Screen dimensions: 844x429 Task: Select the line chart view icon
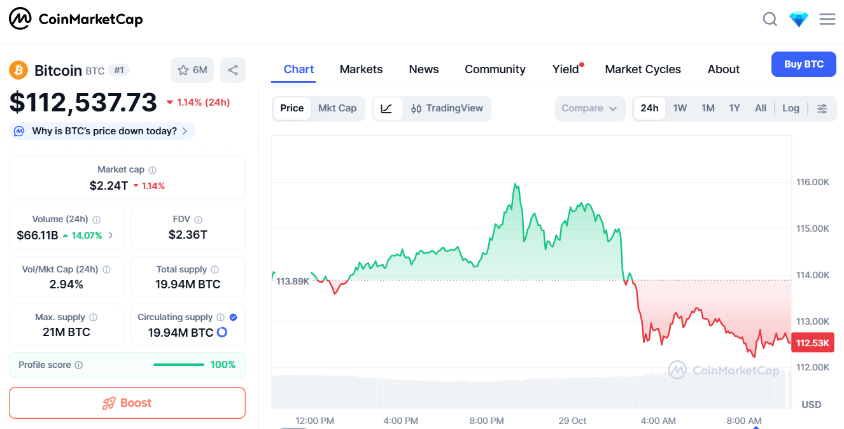(x=386, y=108)
